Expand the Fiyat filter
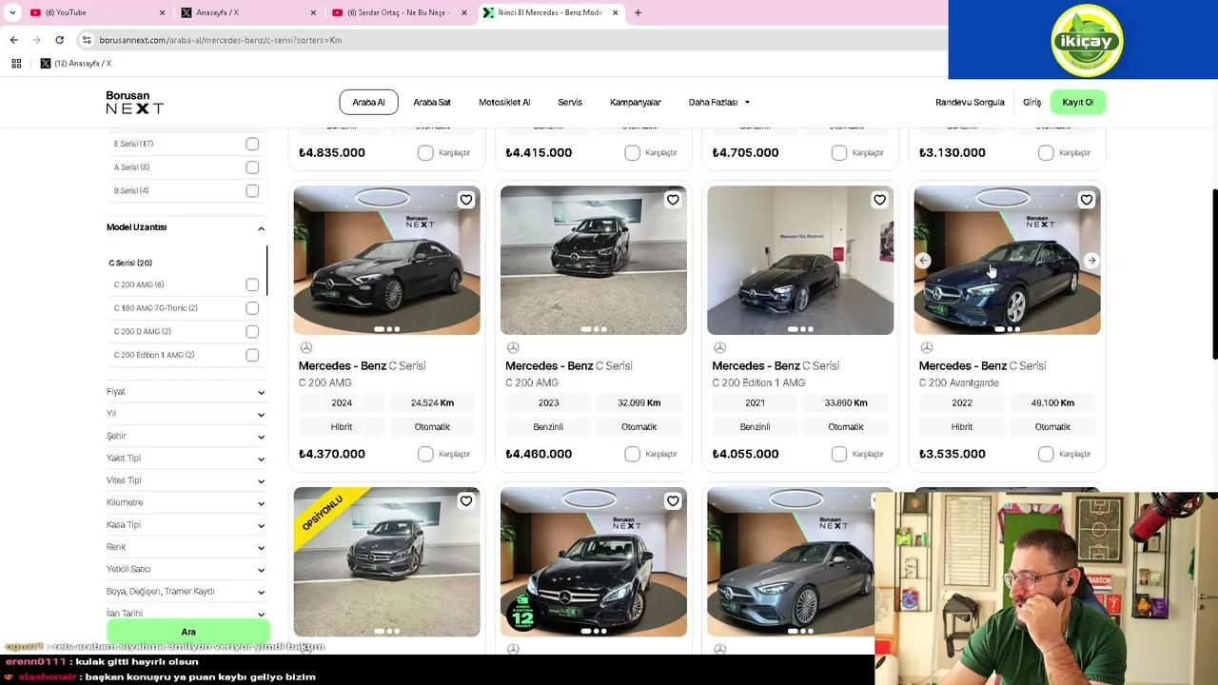This screenshot has width=1218, height=685. pos(187,392)
